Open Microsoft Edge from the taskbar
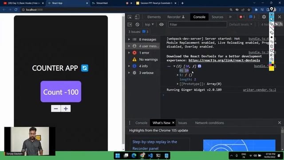 (134, 156)
